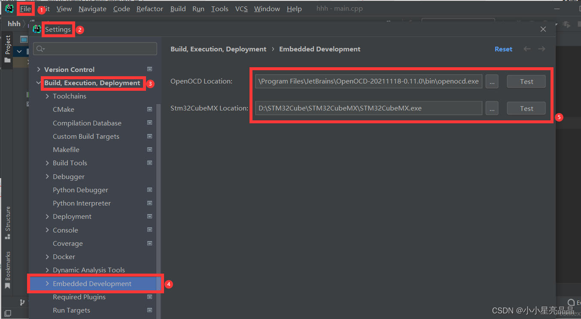Select CMake in settings tree
581x319 pixels.
tap(64, 110)
